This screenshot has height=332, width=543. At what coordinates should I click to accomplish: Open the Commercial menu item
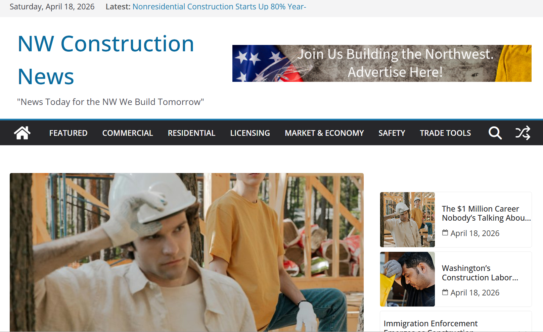[128, 133]
